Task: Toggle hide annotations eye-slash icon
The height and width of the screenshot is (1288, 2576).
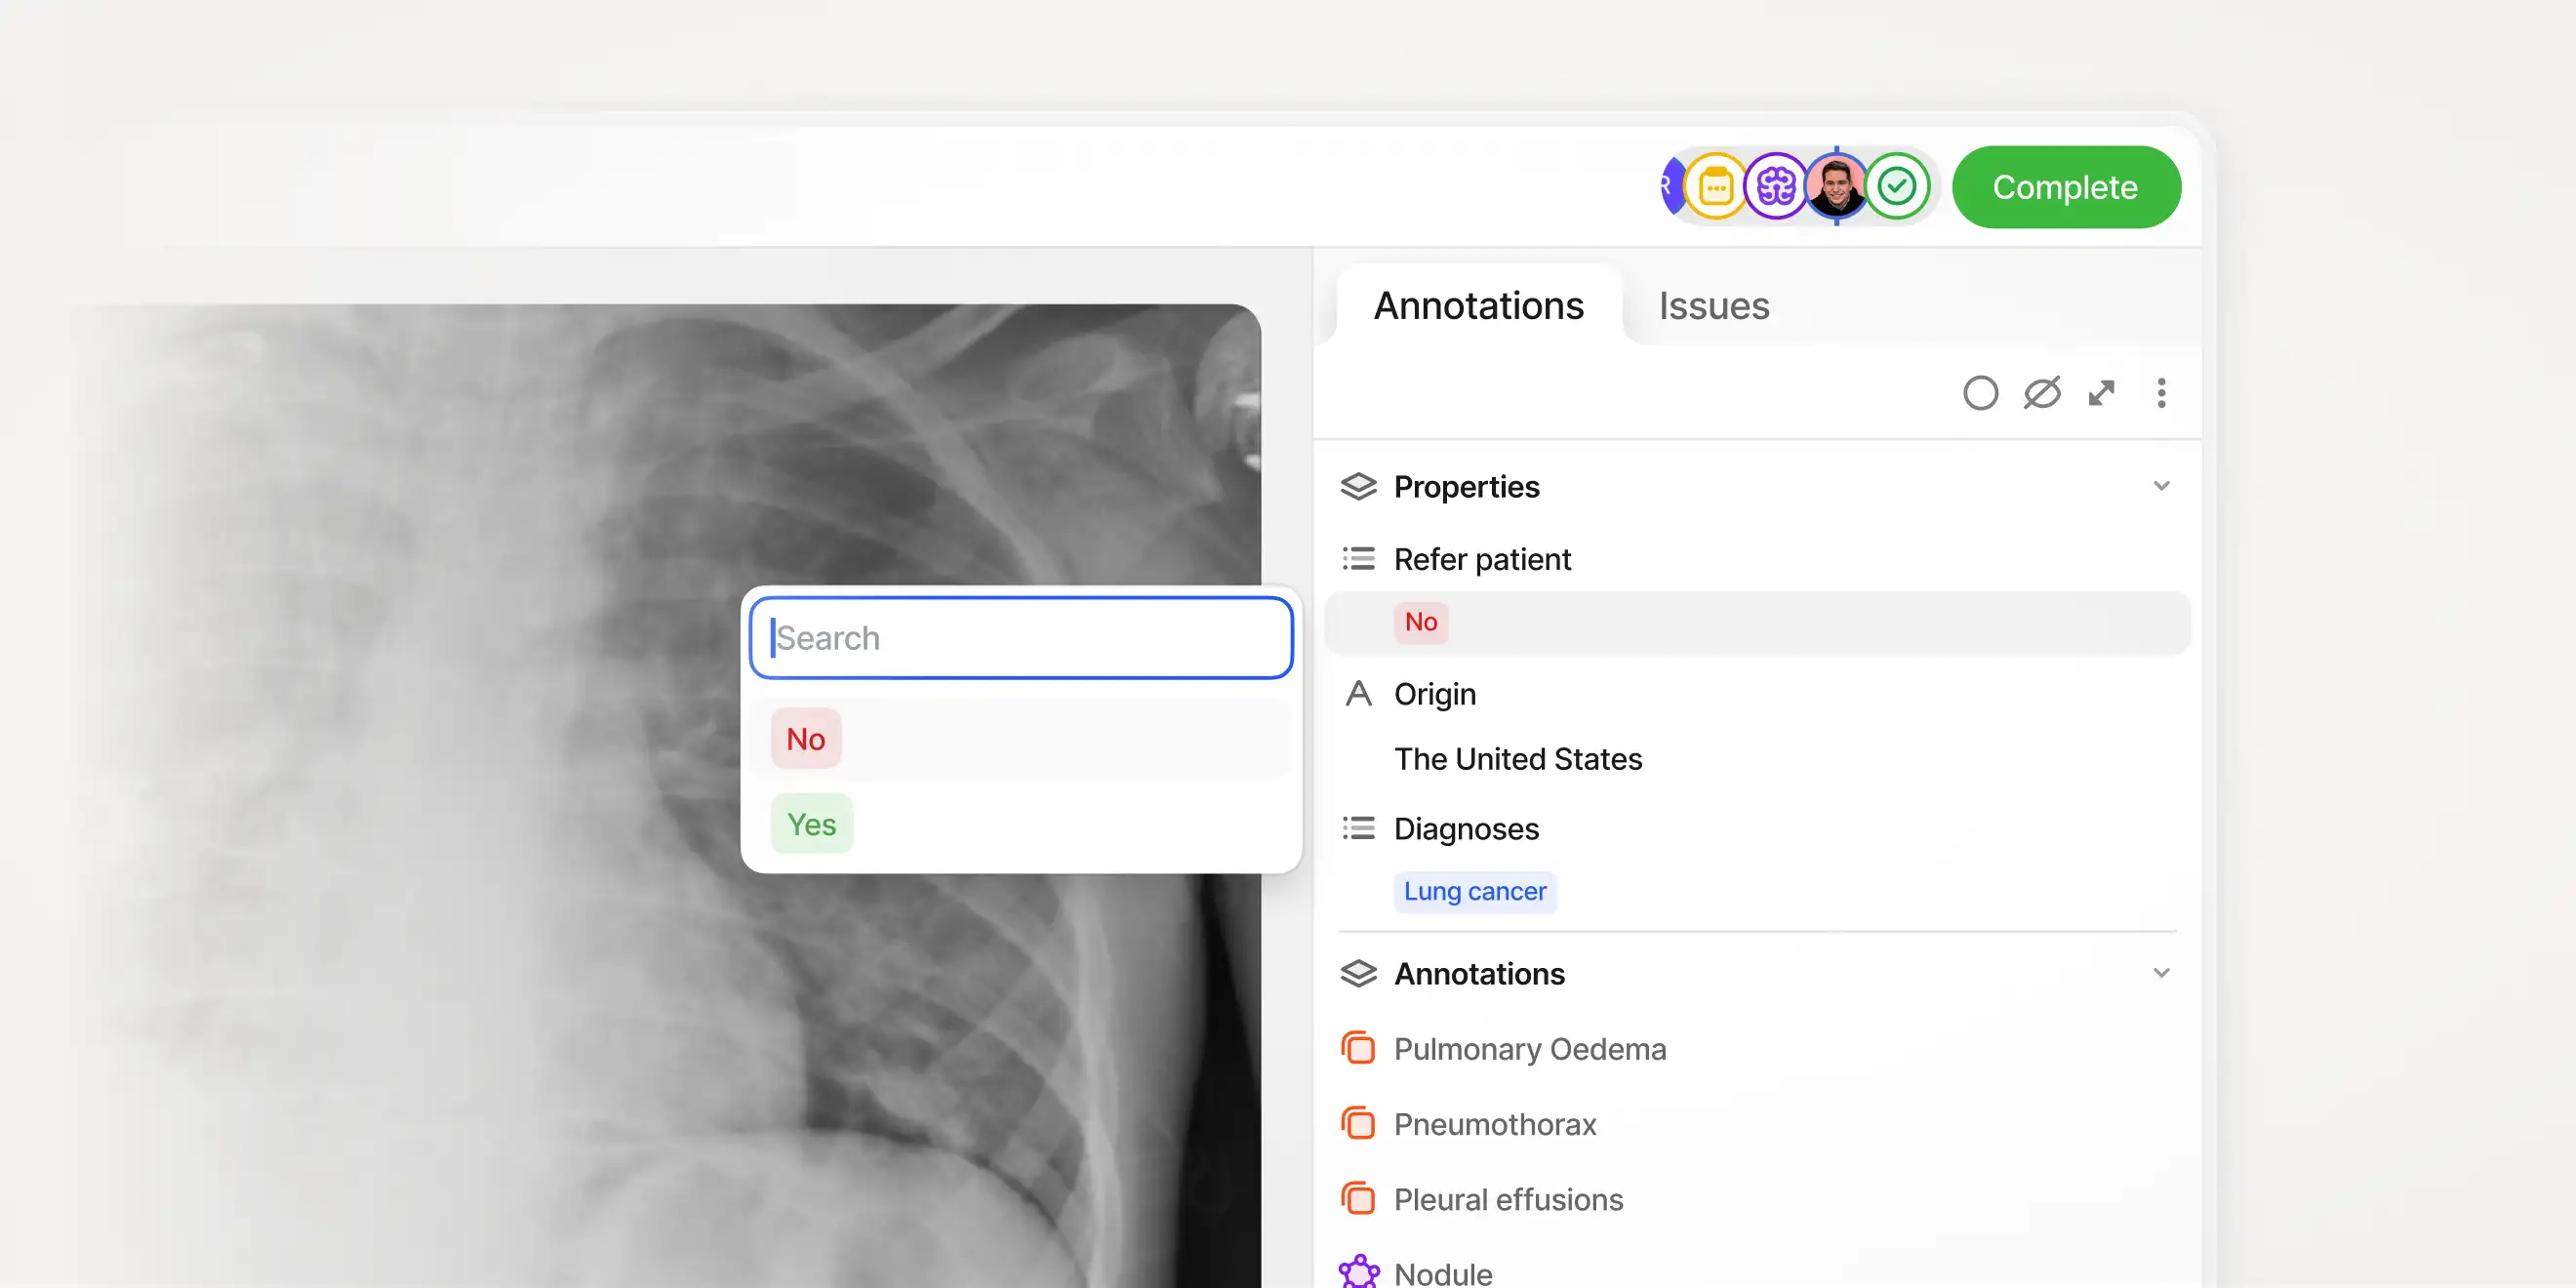Action: click(x=2041, y=393)
